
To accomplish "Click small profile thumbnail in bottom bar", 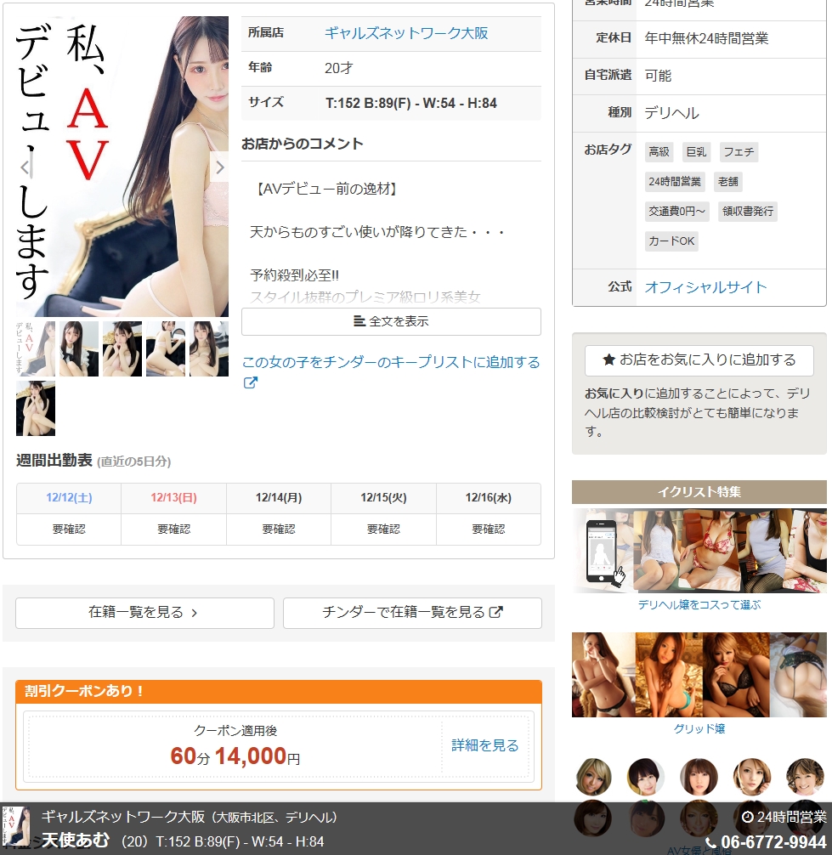I will point(17,827).
